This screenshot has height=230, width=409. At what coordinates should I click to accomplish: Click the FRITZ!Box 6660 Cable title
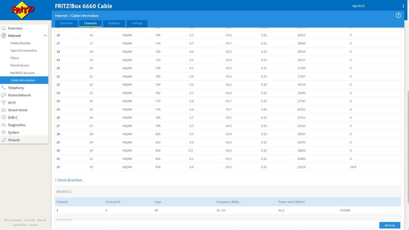coord(84,6)
